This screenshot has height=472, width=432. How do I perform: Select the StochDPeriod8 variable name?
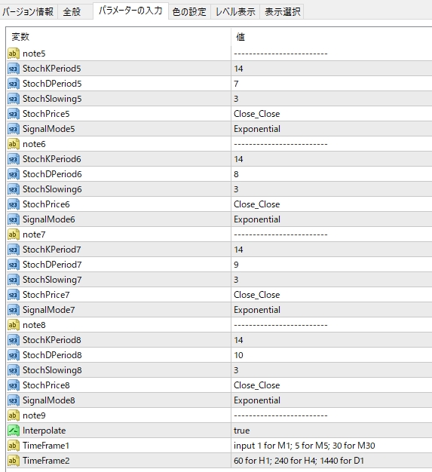click(x=52, y=355)
